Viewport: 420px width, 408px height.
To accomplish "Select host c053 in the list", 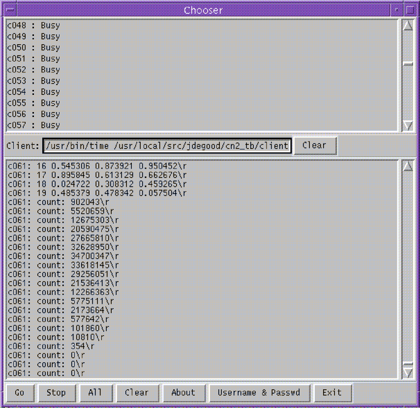I will 33,81.
